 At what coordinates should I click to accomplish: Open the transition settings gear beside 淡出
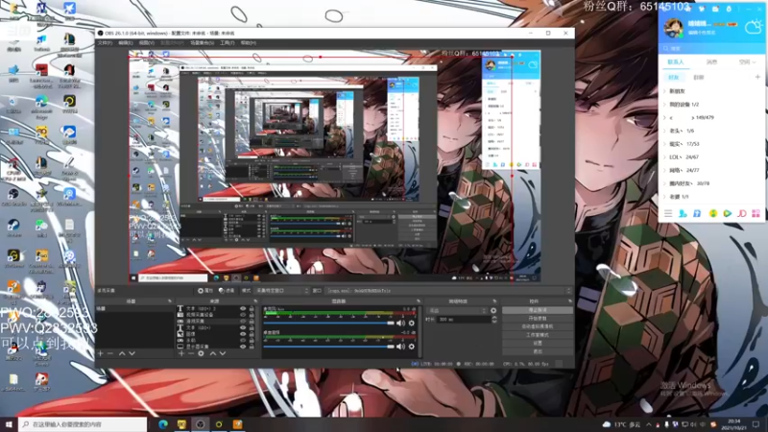click(493, 310)
